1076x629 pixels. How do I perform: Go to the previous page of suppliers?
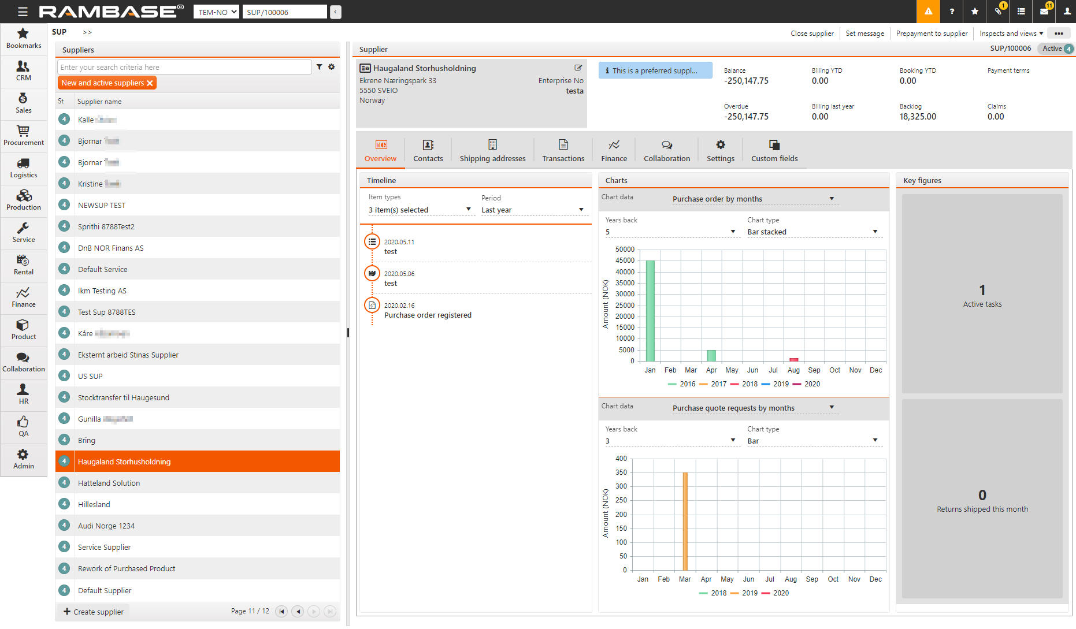click(x=298, y=611)
